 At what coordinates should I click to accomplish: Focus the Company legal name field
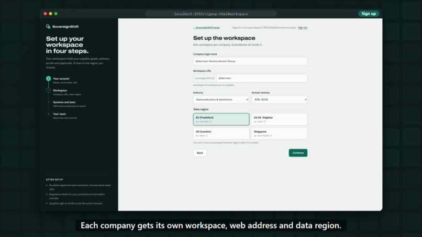click(250, 61)
